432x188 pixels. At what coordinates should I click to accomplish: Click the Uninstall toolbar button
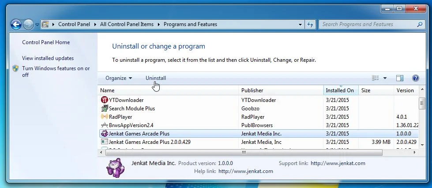pos(156,78)
